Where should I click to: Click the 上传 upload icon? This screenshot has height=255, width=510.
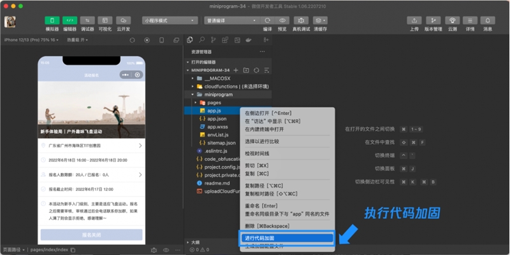point(415,20)
